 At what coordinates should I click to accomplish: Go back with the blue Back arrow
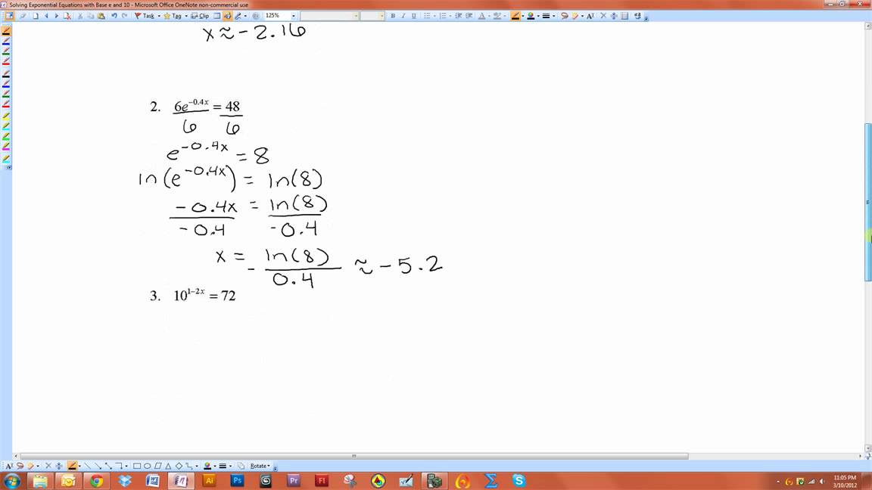pyautogui.click(x=46, y=16)
